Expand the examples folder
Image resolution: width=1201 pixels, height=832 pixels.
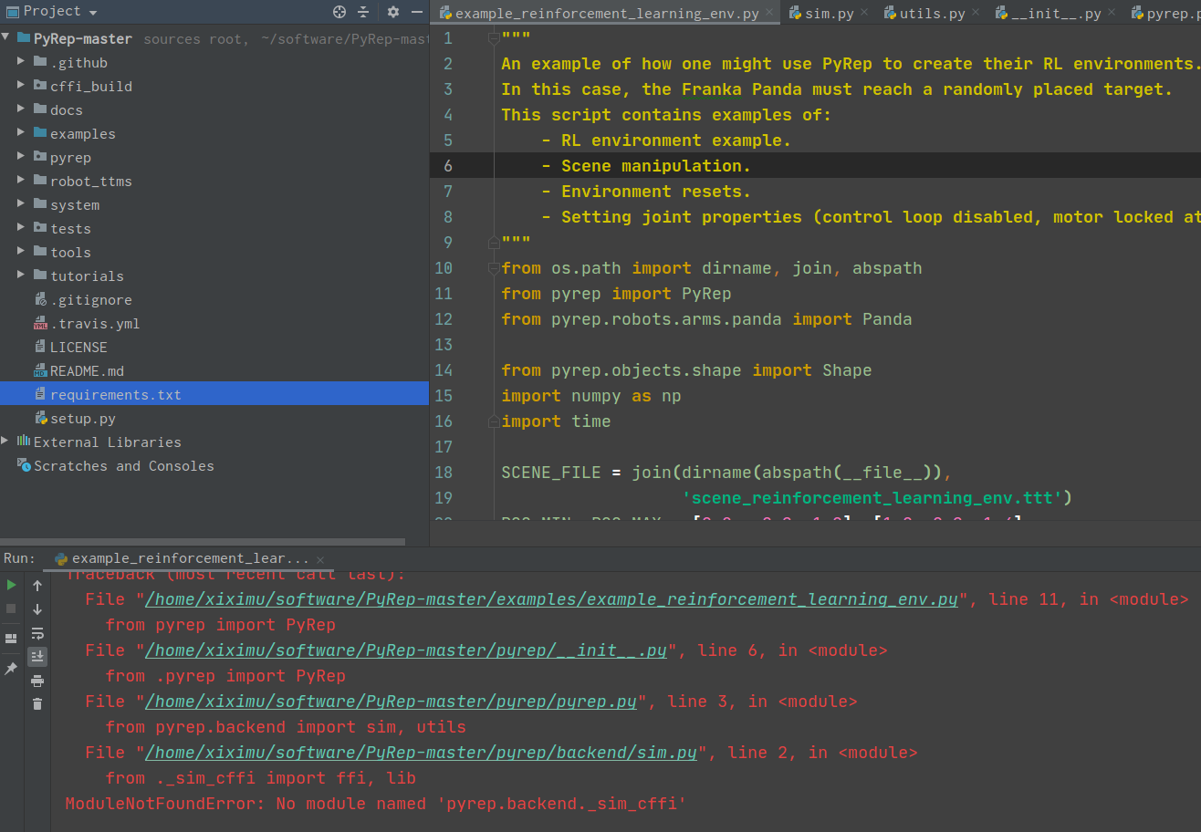(x=20, y=133)
